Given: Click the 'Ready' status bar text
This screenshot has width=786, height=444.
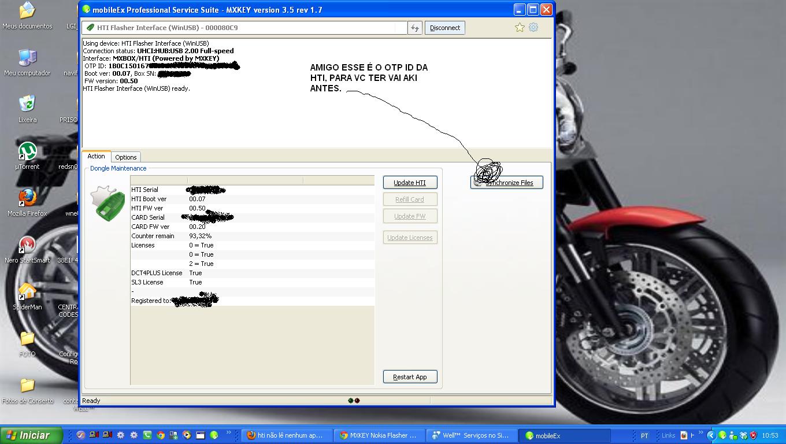Looking at the screenshot, I should tap(91, 400).
